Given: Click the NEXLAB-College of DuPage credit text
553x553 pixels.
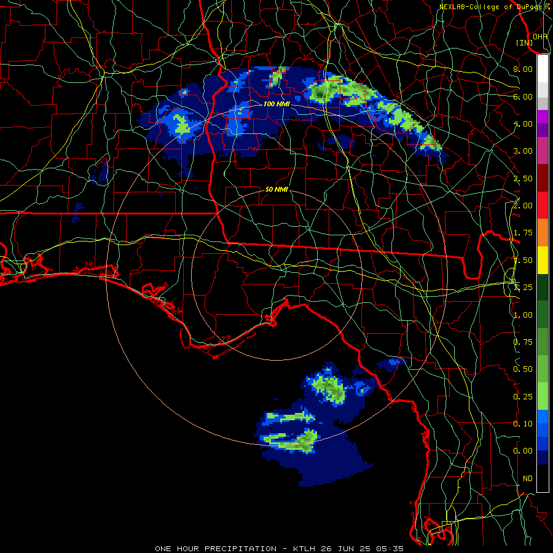Looking at the screenshot, I should pyautogui.click(x=494, y=7).
